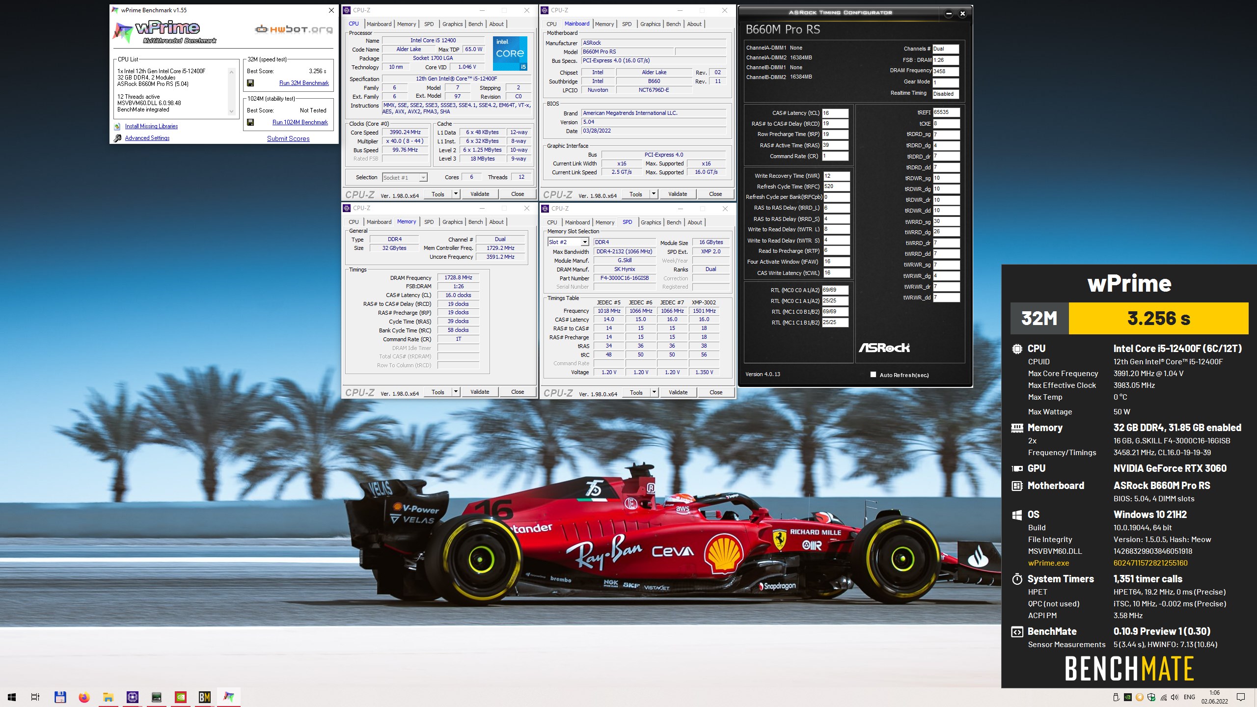Click the save icon beside Run 1024M Benchmark
Image resolution: width=1257 pixels, height=707 pixels.
coord(250,122)
